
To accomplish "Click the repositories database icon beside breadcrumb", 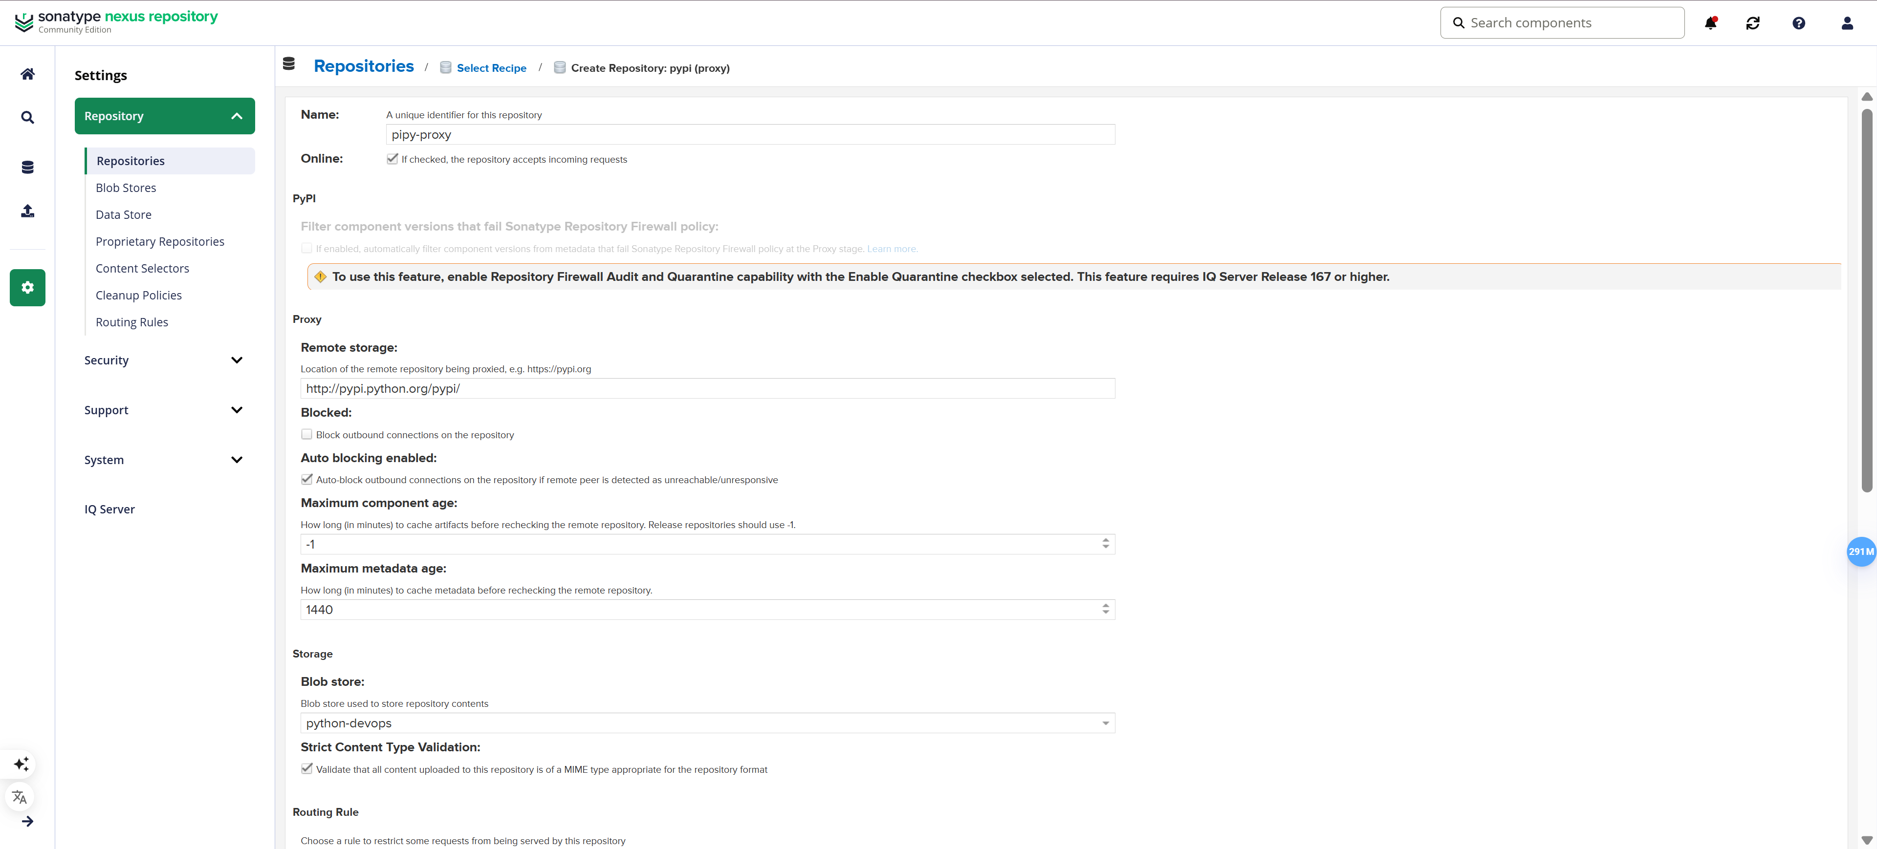I will pyautogui.click(x=288, y=64).
